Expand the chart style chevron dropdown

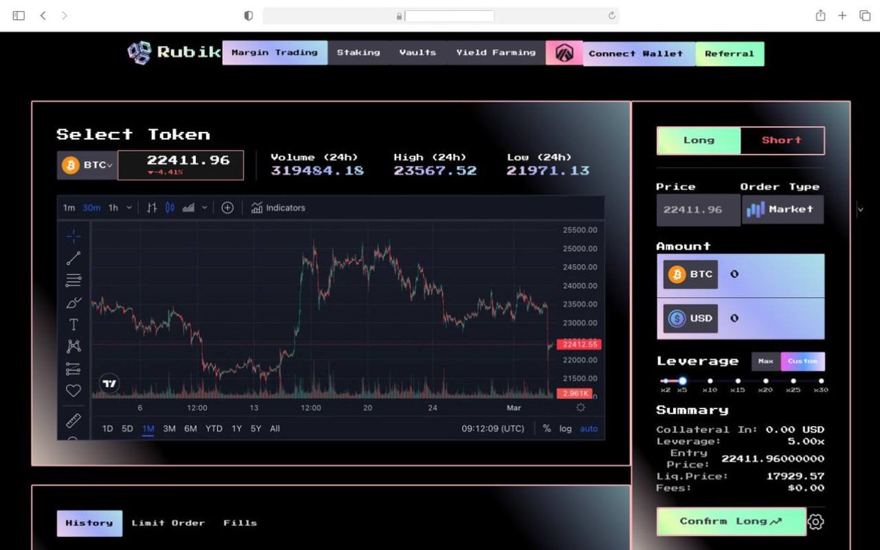[204, 208]
